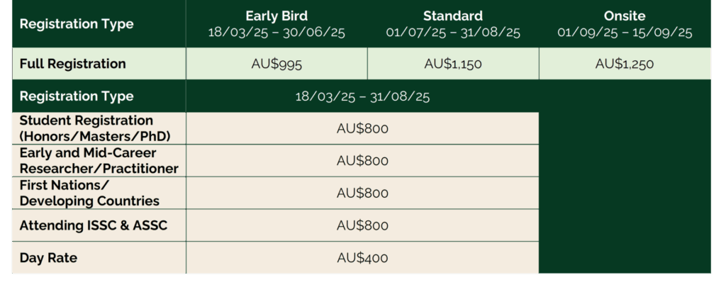Select the top Registration Type header cell
This screenshot has width=726, height=292.
pyautogui.click(x=99, y=23)
